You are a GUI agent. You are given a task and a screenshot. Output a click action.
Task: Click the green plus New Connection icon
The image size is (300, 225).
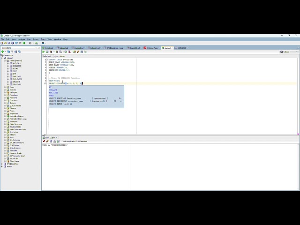point(2,52)
